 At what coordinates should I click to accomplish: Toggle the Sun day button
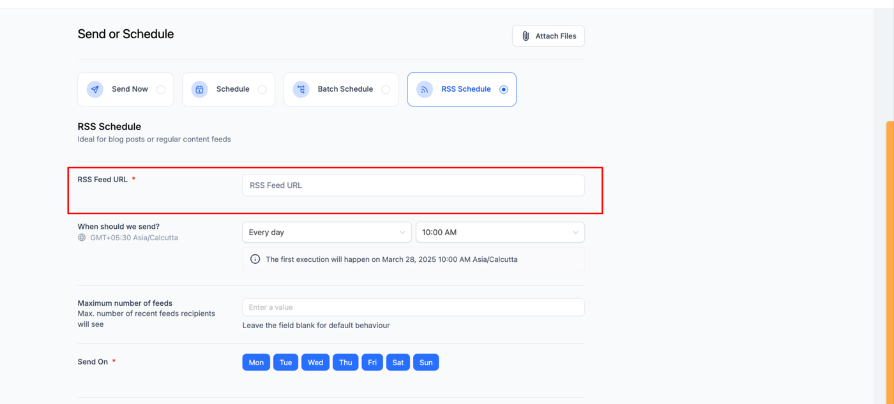pos(426,363)
